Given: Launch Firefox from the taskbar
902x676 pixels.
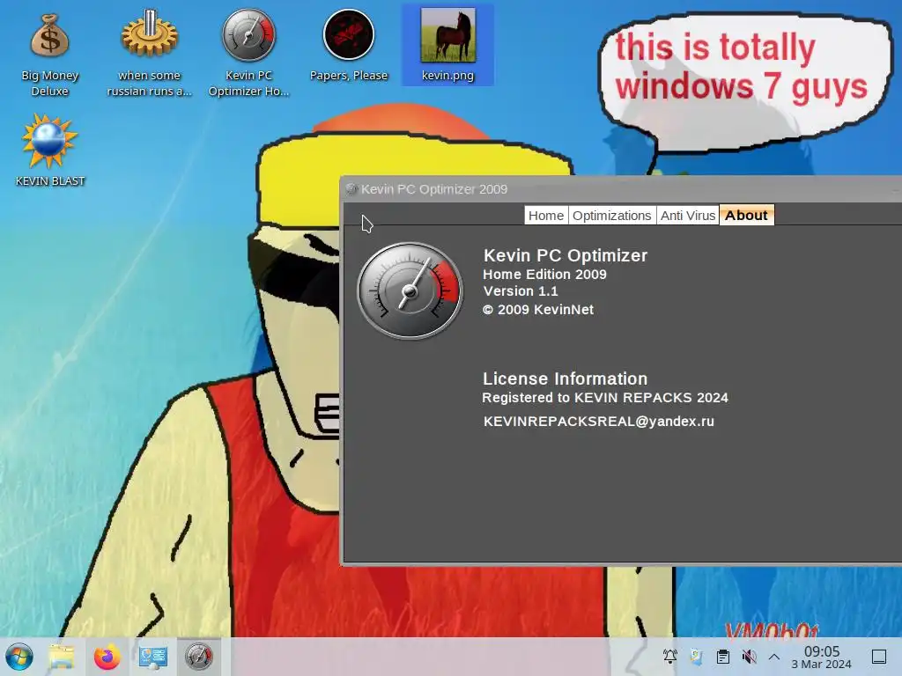Looking at the screenshot, I should (107, 657).
